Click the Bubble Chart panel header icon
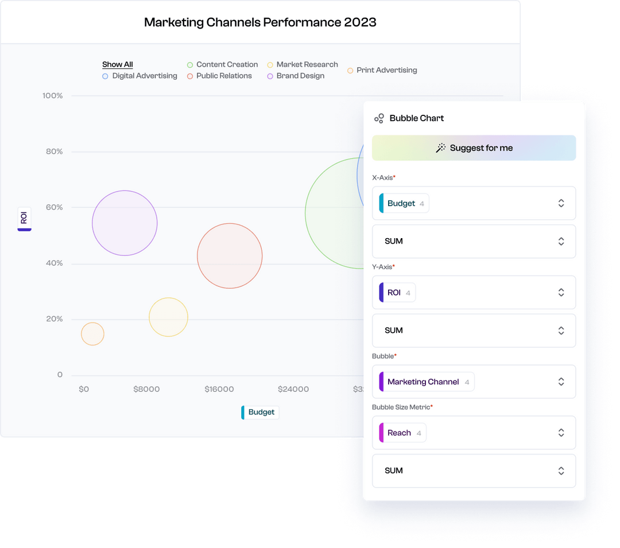 coord(379,118)
